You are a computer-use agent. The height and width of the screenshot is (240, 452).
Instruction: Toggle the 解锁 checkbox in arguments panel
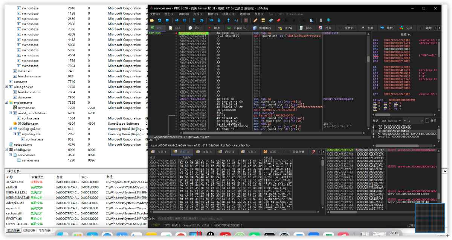[427, 121]
